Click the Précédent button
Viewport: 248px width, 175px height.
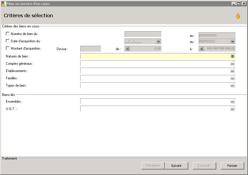tap(153, 166)
